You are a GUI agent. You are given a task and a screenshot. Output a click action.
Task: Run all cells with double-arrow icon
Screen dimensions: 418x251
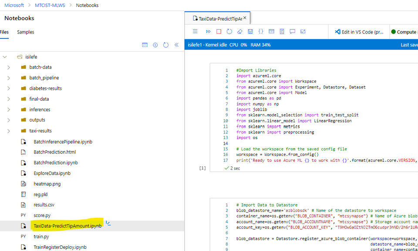[208, 31]
